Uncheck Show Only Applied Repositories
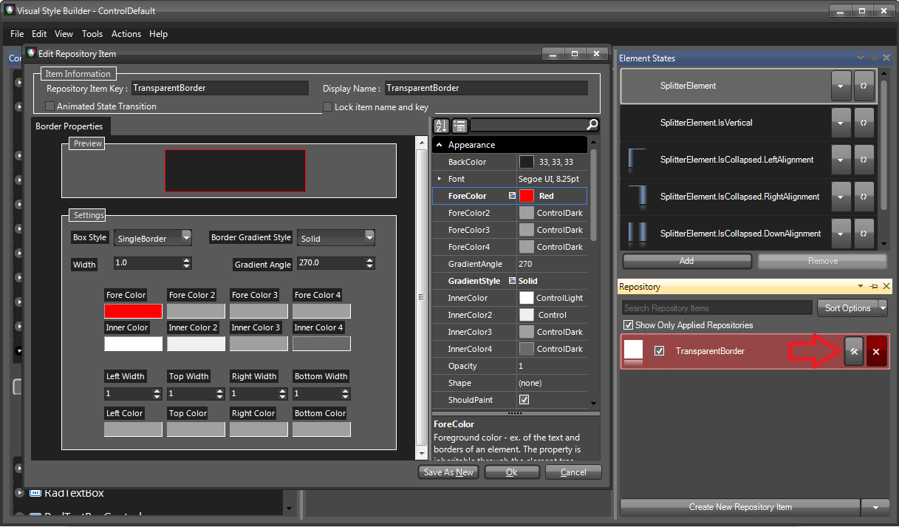The image size is (899, 527). pyautogui.click(x=628, y=325)
